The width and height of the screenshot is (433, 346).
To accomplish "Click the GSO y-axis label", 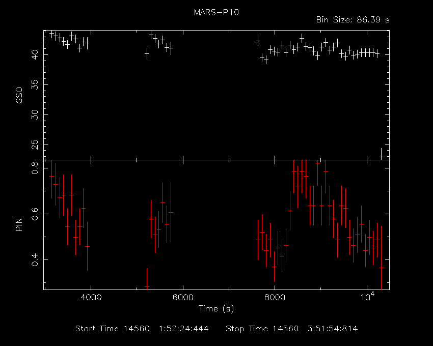I will (19, 96).
